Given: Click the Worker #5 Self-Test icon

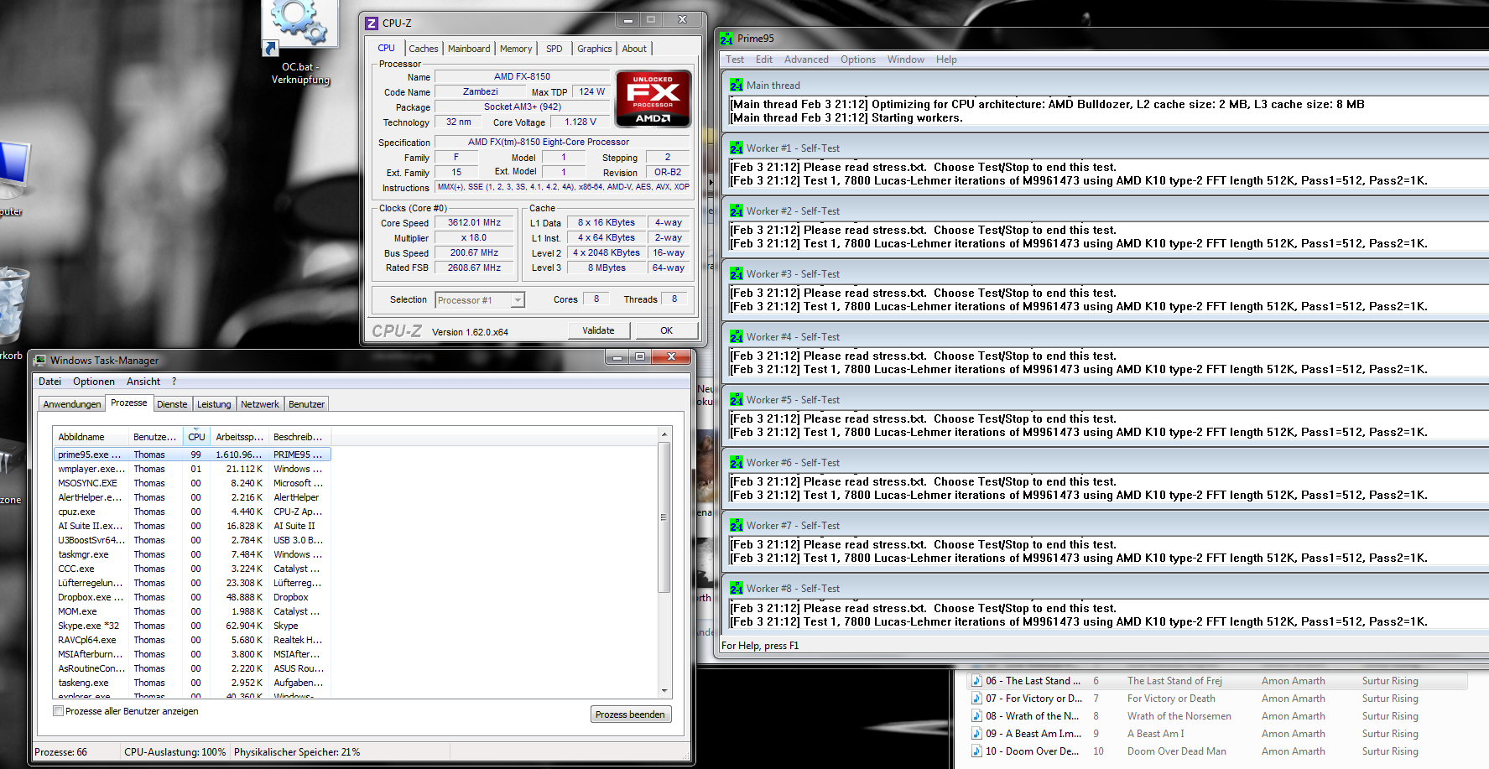Looking at the screenshot, I should pyautogui.click(x=737, y=400).
